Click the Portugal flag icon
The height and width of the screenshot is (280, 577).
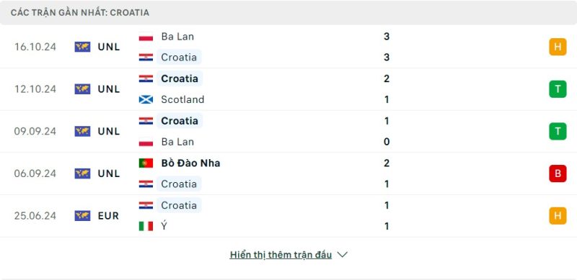146,163
